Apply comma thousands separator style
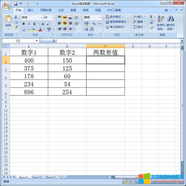 (99, 24)
